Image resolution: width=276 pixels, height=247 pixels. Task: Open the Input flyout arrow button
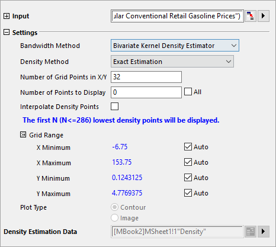point(264,16)
